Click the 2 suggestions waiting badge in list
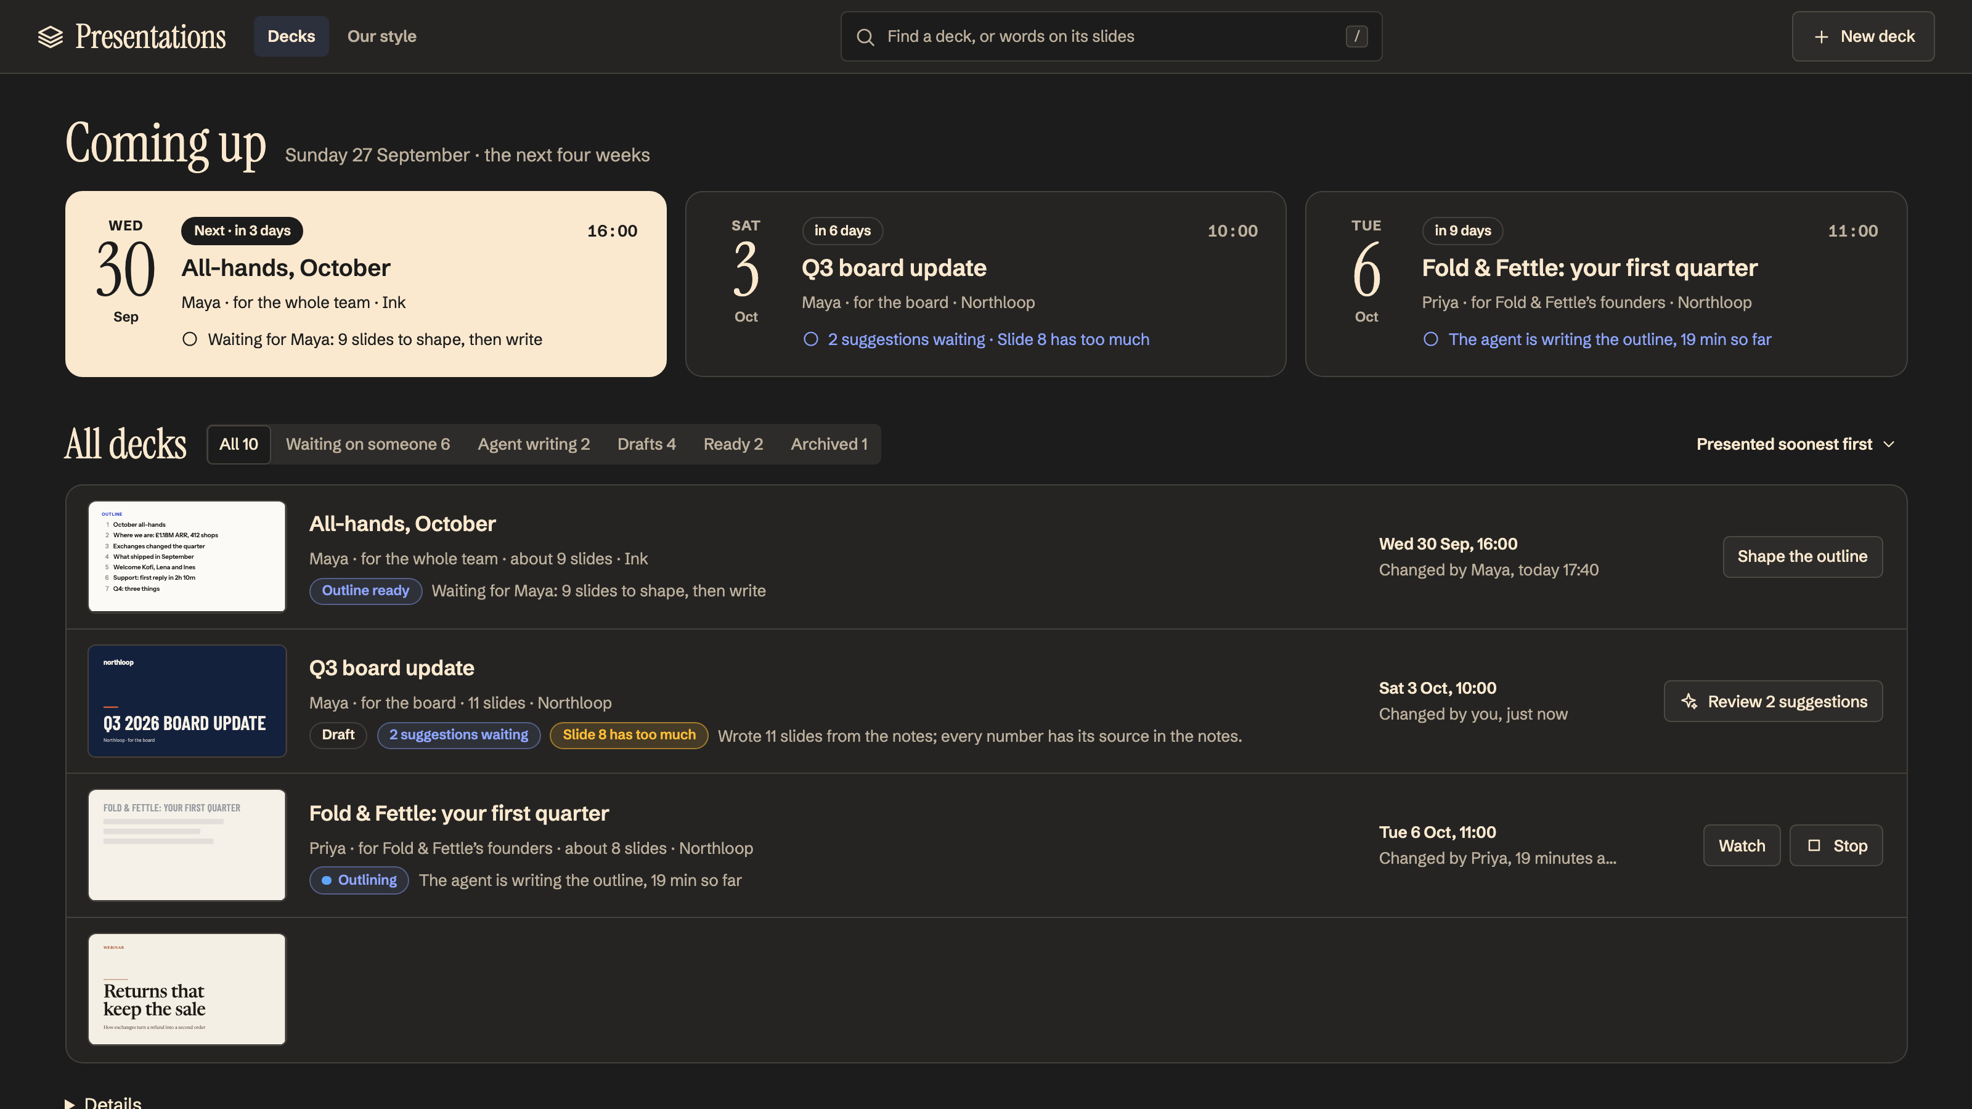 tap(458, 735)
